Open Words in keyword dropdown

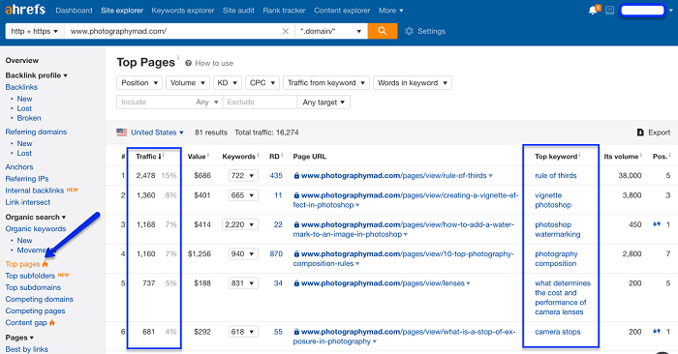tap(413, 83)
